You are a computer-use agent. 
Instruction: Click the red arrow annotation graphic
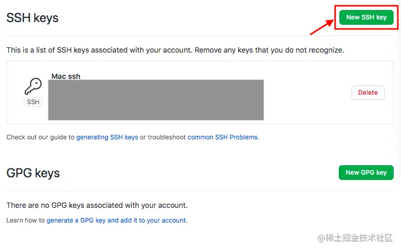[322, 27]
